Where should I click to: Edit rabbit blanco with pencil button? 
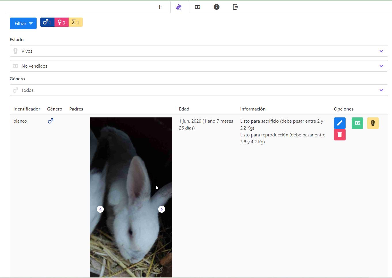tap(340, 123)
